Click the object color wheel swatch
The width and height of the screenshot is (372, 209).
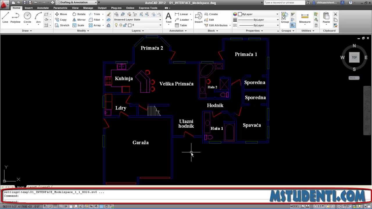click(235, 14)
